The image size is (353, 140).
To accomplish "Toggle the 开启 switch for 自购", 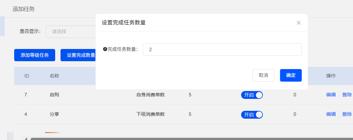I will pyautogui.click(x=252, y=95).
